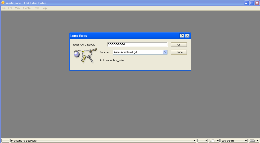
Task: Click the 'Enter your password' label
Action: click(84, 44)
